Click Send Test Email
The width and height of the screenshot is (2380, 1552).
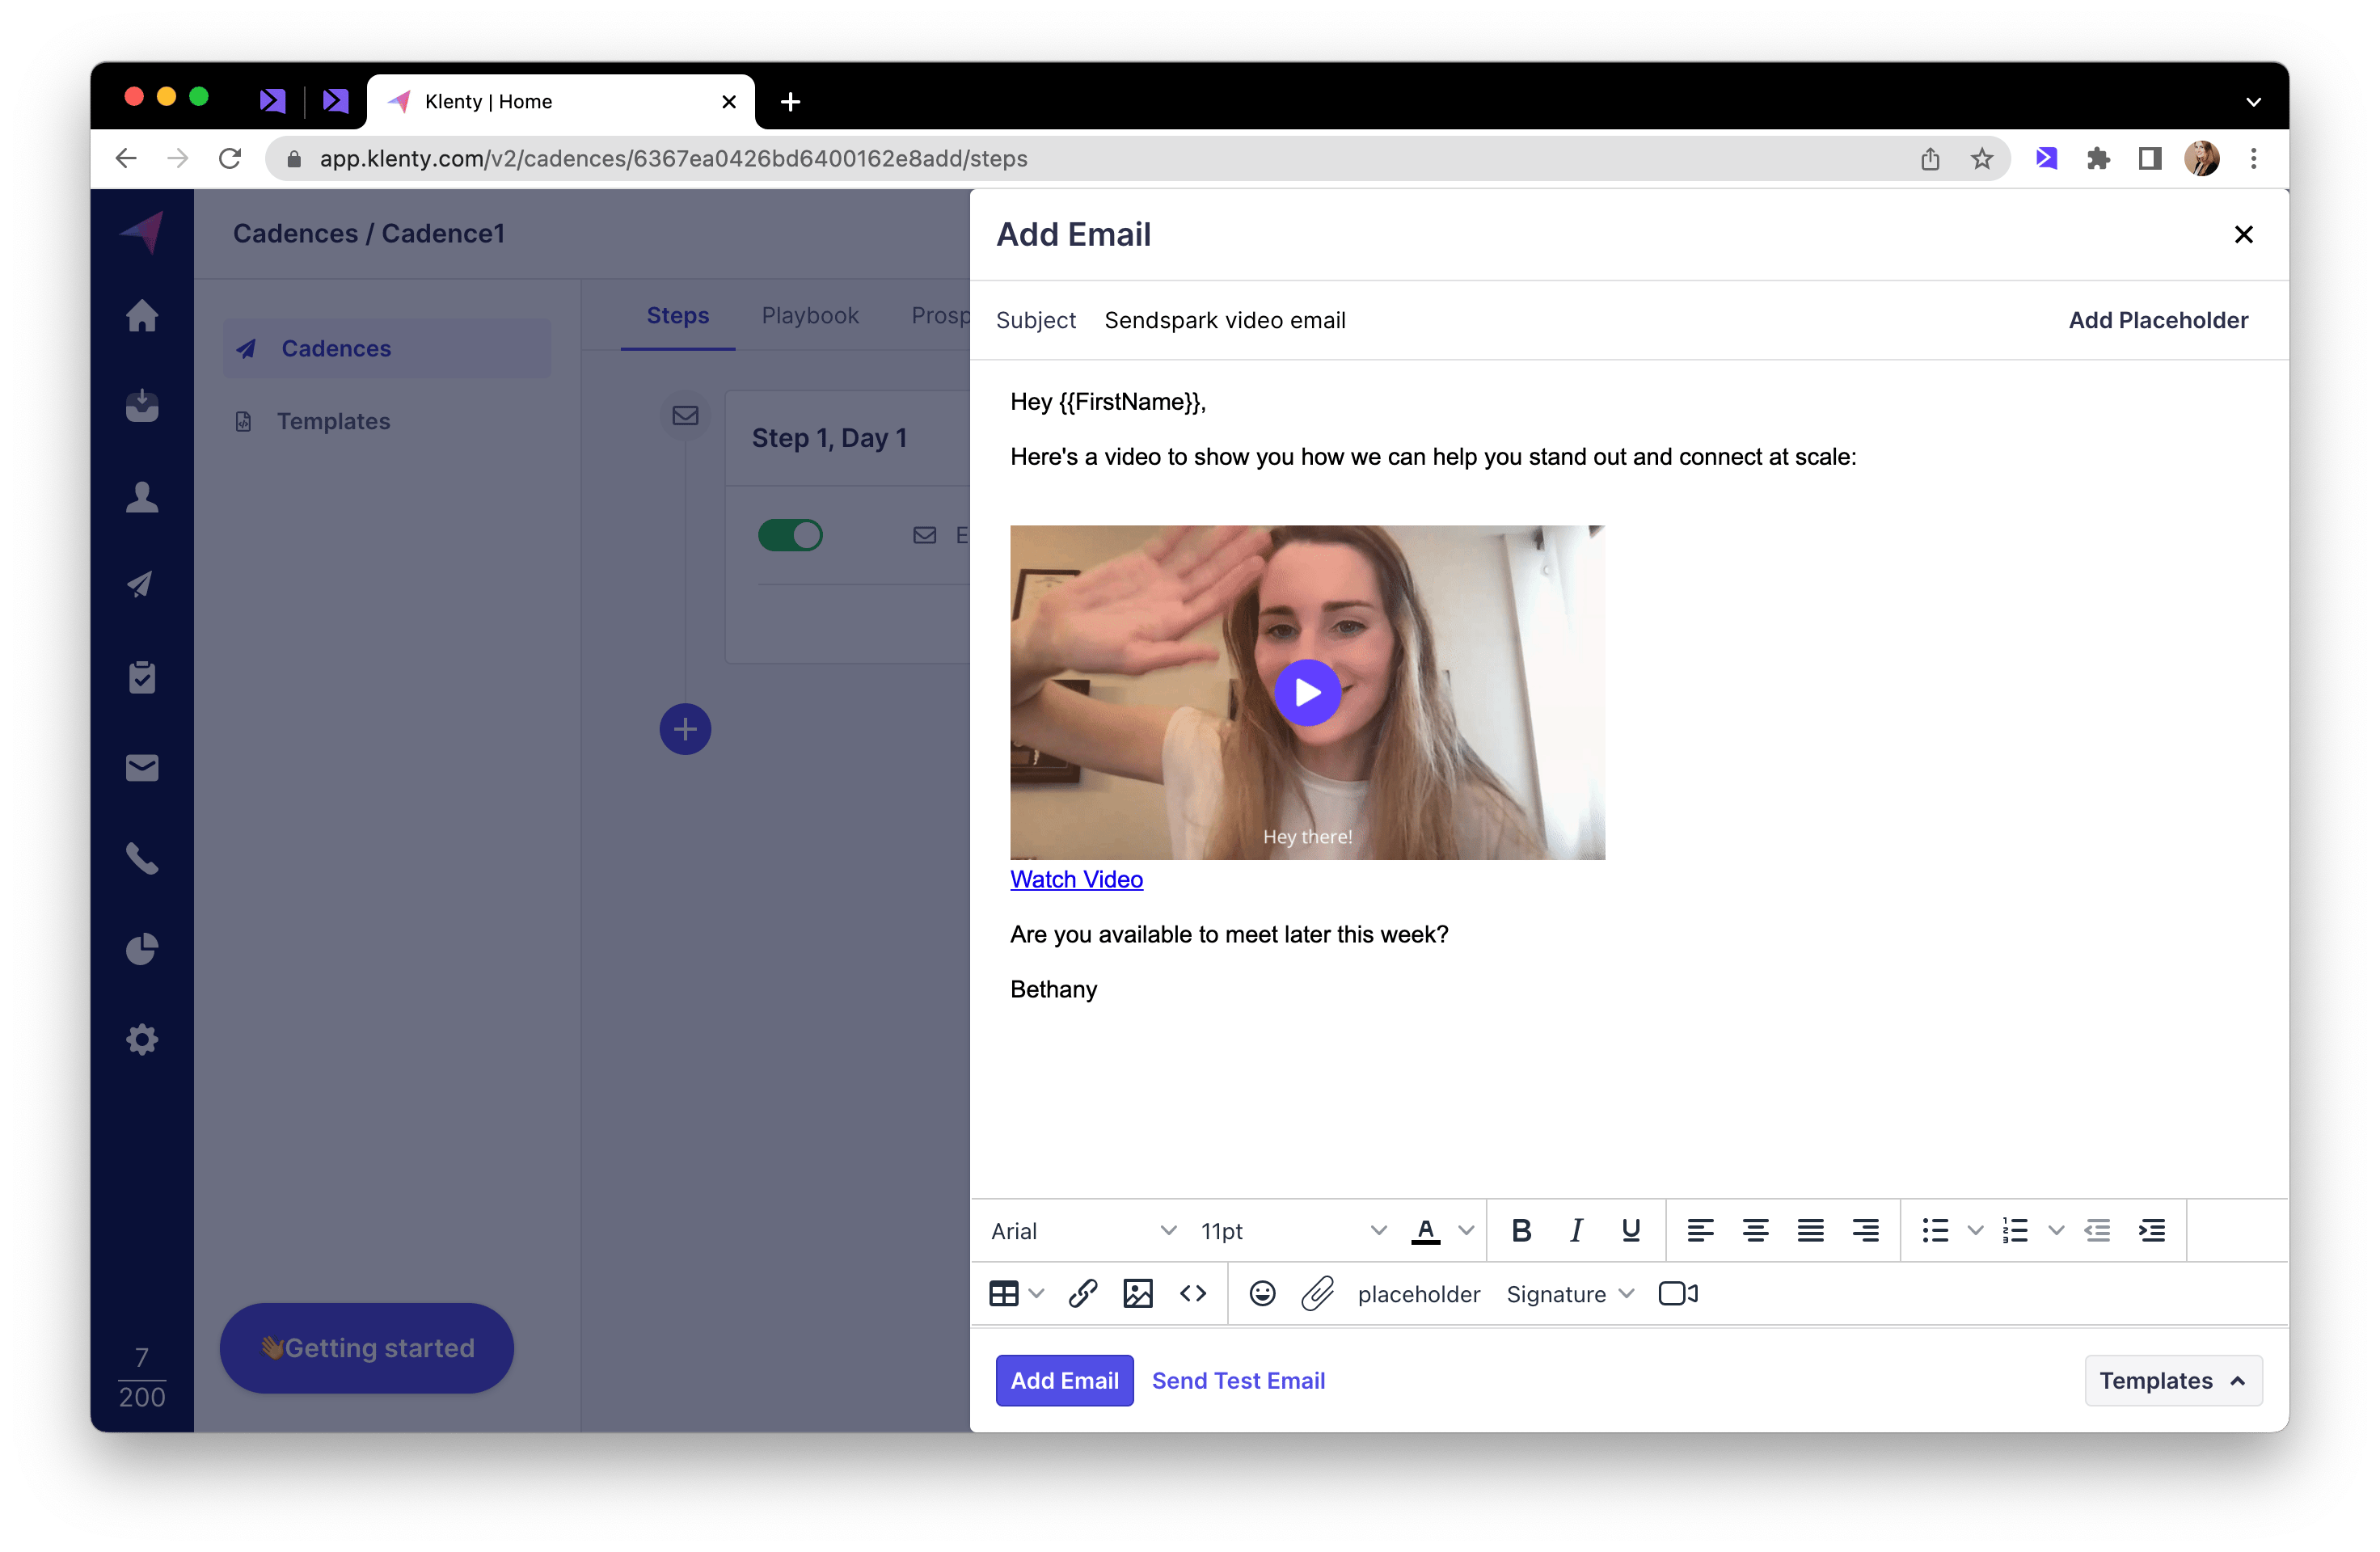tap(1238, 1381)
